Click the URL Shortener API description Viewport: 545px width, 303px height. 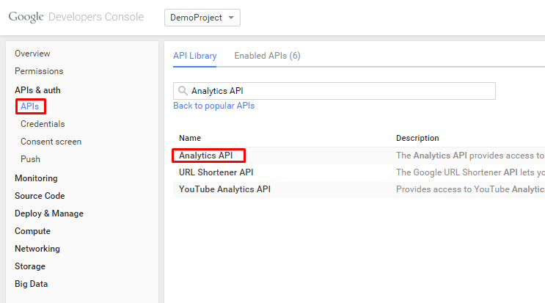(470, 172)
